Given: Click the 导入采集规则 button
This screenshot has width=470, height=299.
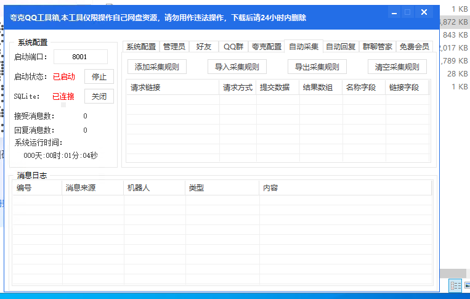Looking at the screenshot, I should (x=237, y=67).
